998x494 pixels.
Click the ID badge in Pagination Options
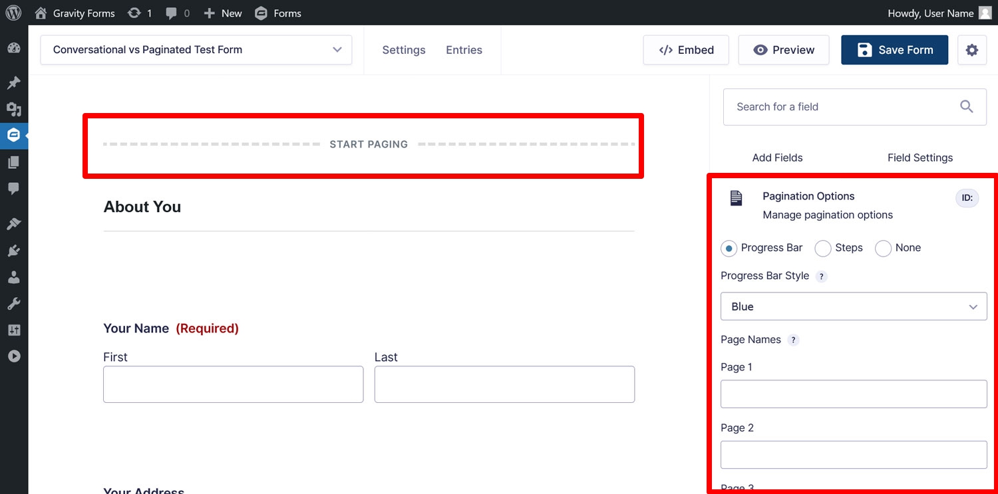pos(967,198)
